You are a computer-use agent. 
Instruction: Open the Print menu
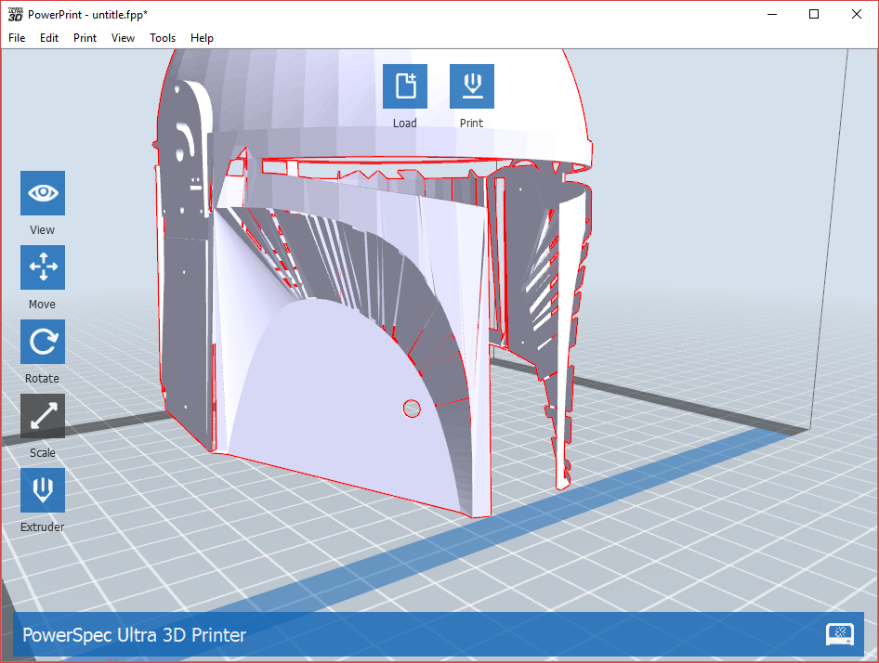[x=85, y=37]
